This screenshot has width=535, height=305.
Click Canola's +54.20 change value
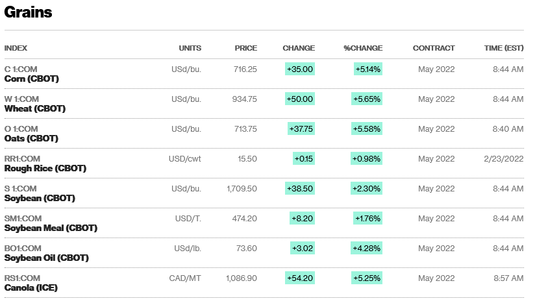pos(299,278)
